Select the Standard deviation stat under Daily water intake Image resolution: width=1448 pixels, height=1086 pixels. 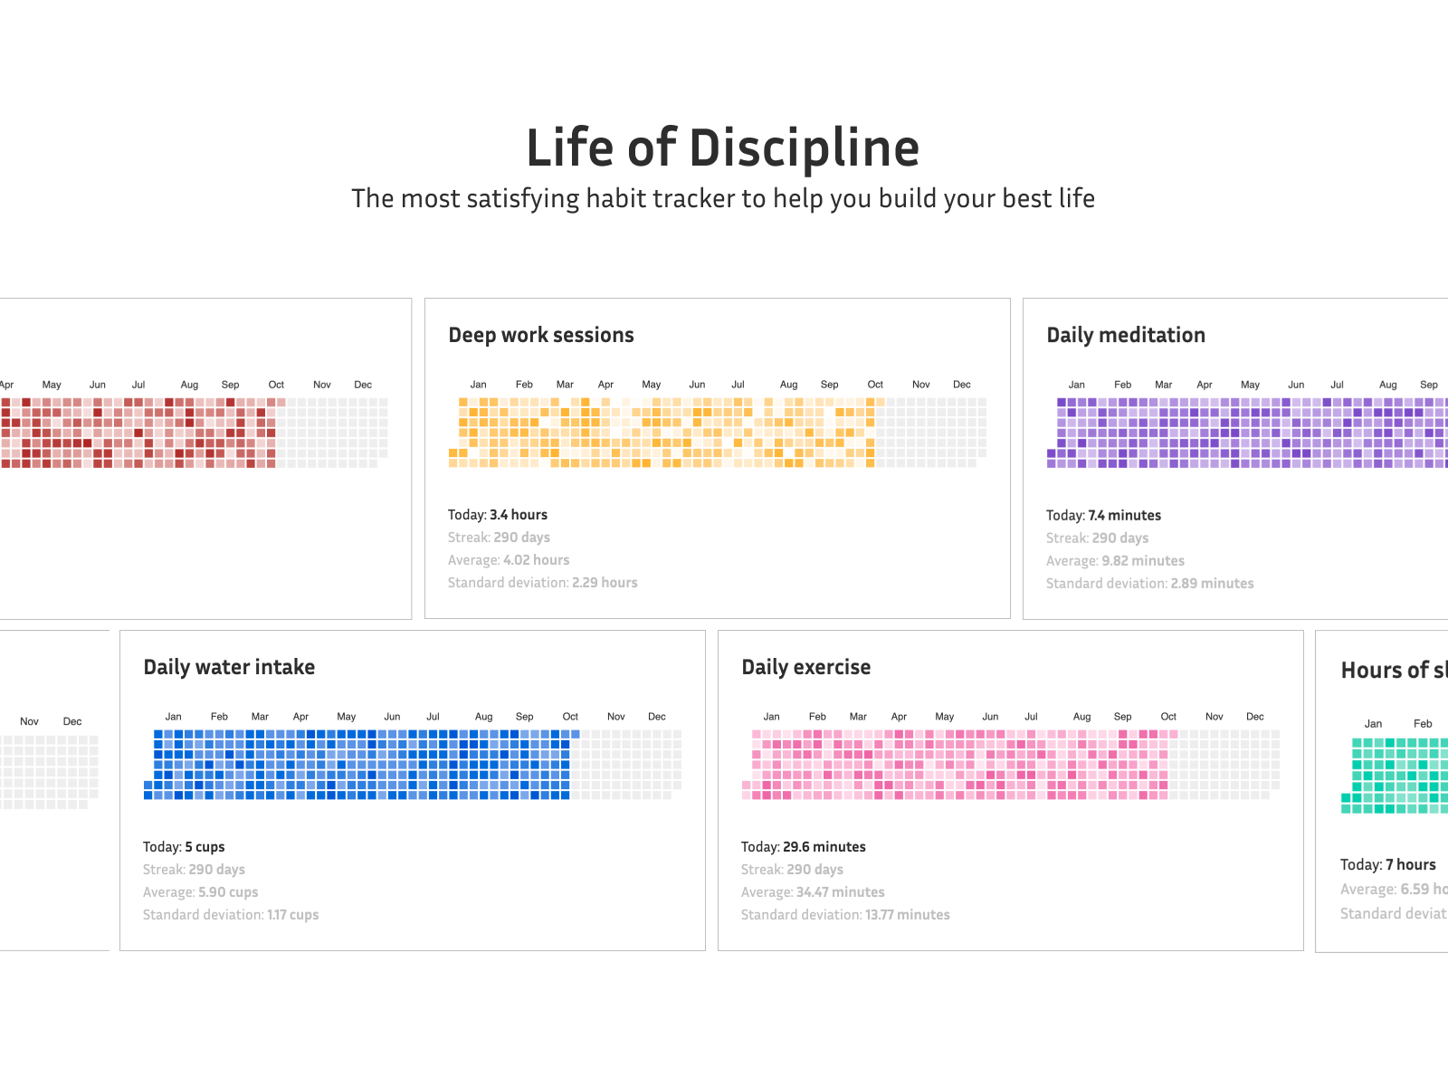point(230,914)
